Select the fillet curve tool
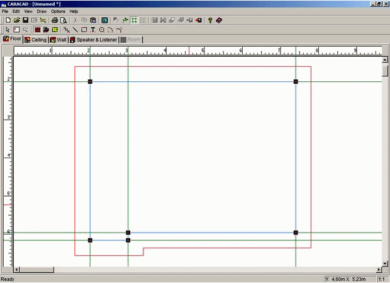This screenshot has height=283, width=390. (119, 30)
